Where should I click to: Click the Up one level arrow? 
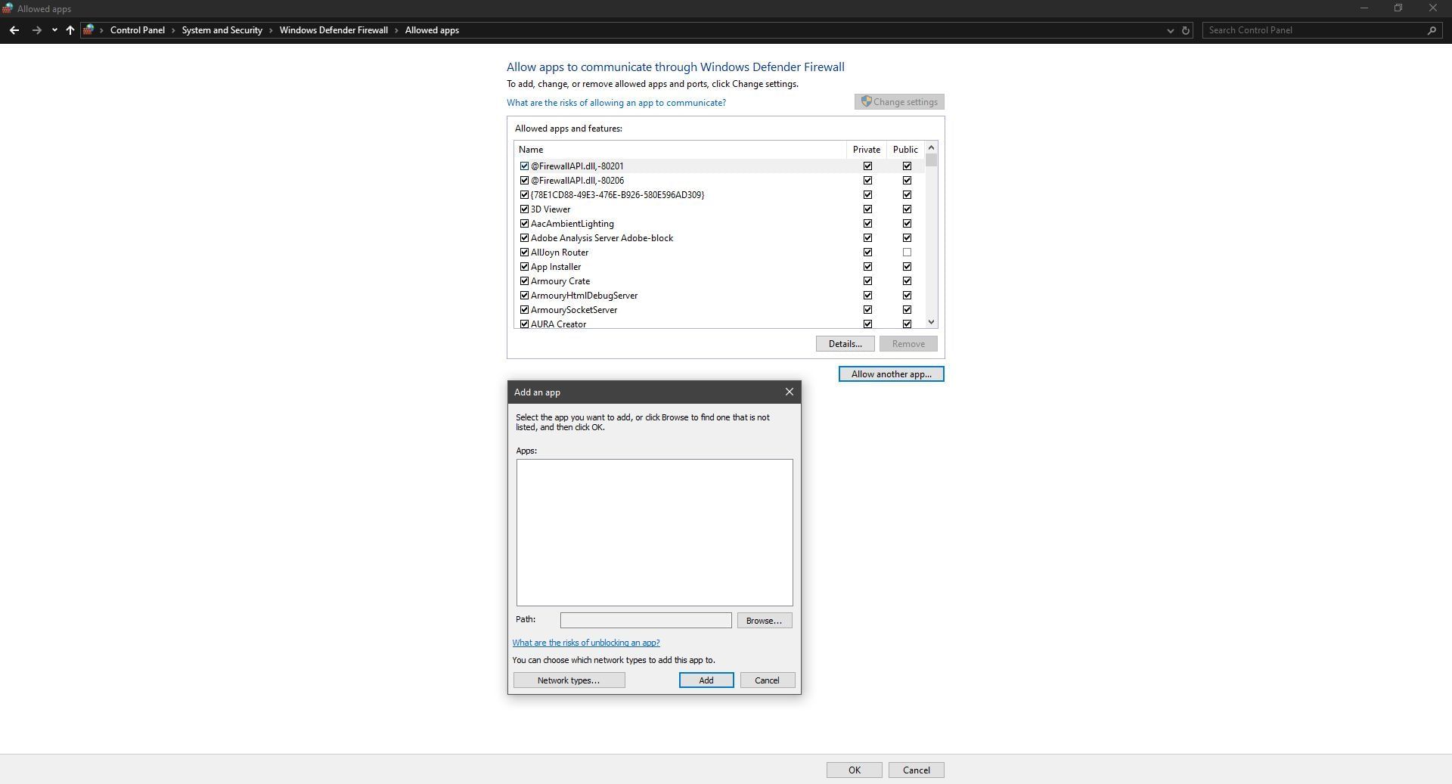(x=70, y=30)
